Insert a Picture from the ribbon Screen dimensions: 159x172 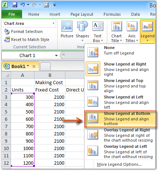pos(67,29)
